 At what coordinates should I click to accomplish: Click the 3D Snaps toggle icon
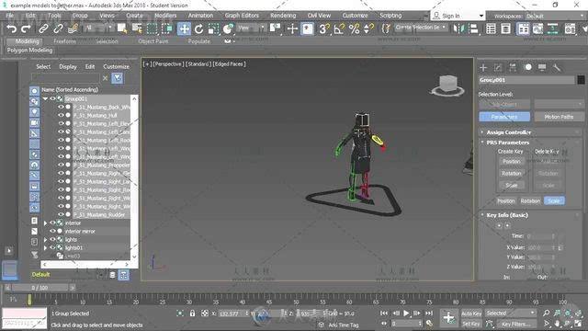pyautogui.click(x=324, y=29)
